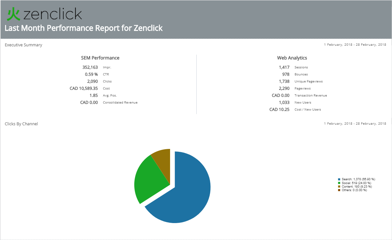Click the Others: 0 legend entry
The height and width of the screenshot is (240, 392).
[x=354, y=190]
